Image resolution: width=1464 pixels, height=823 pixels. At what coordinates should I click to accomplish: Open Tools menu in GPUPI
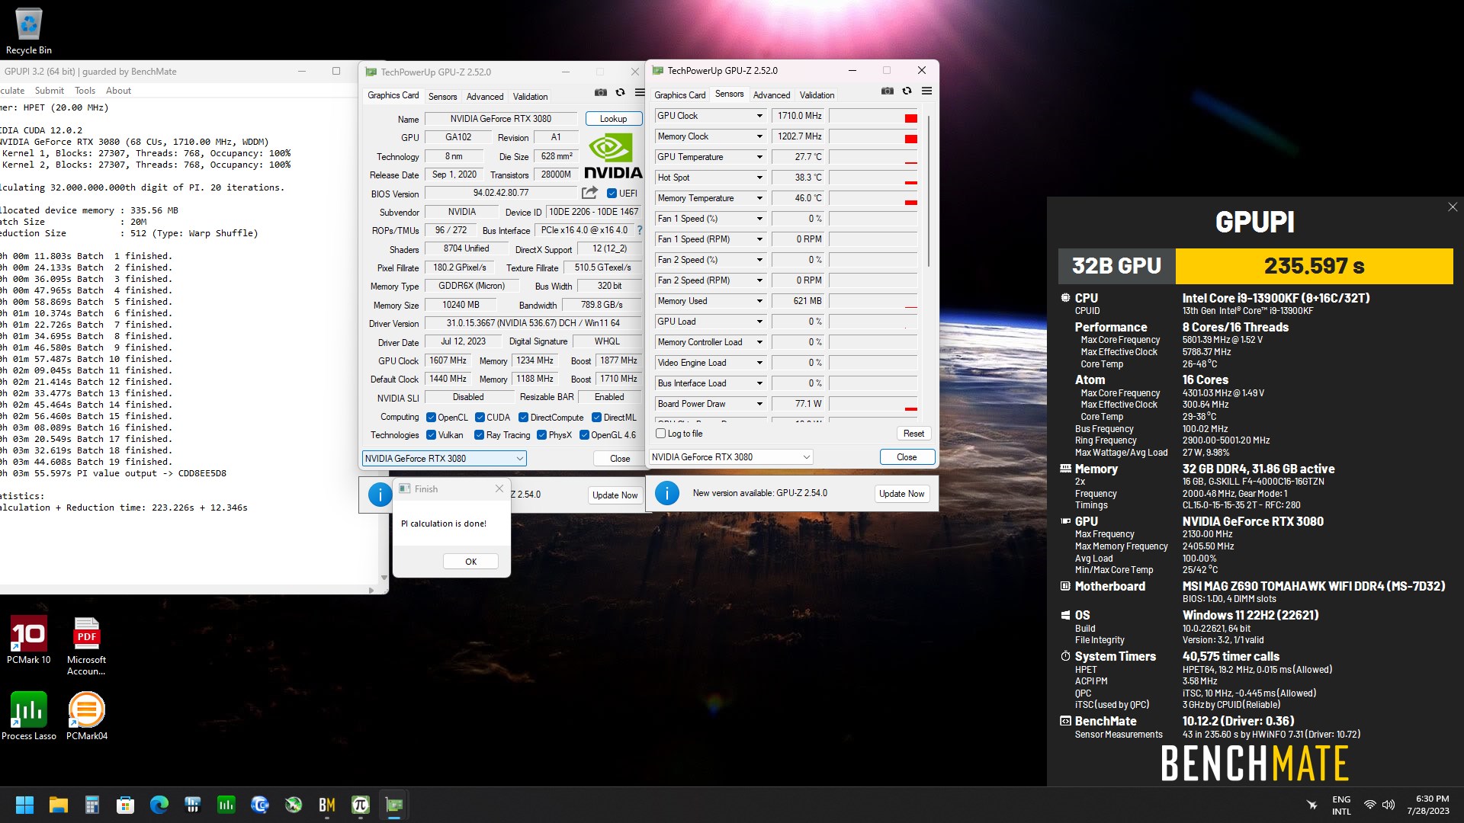coord(85,91)
